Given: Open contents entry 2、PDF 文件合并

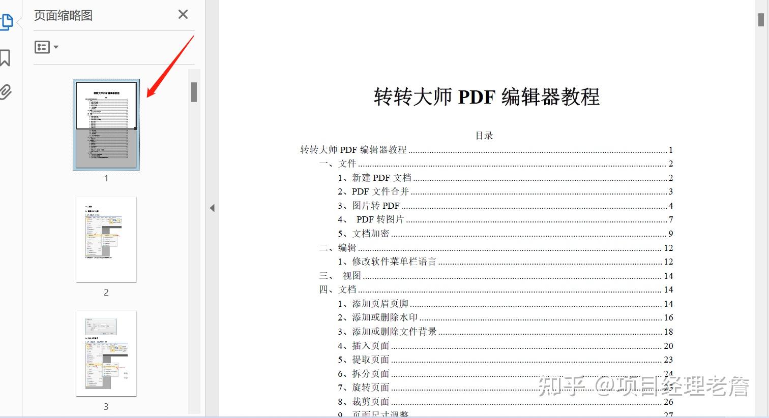Looking at the screenshot, I should (505, 191).
